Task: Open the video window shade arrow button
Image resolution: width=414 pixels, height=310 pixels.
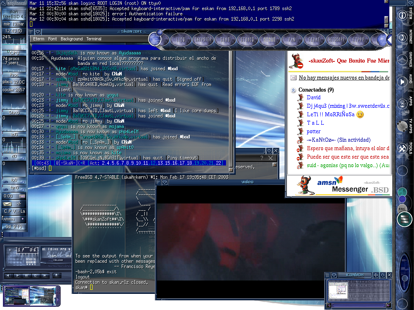Action: (x=165, y=182)
